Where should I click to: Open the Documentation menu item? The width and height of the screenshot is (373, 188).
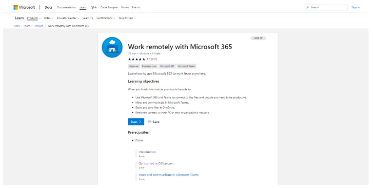(67, 7)
